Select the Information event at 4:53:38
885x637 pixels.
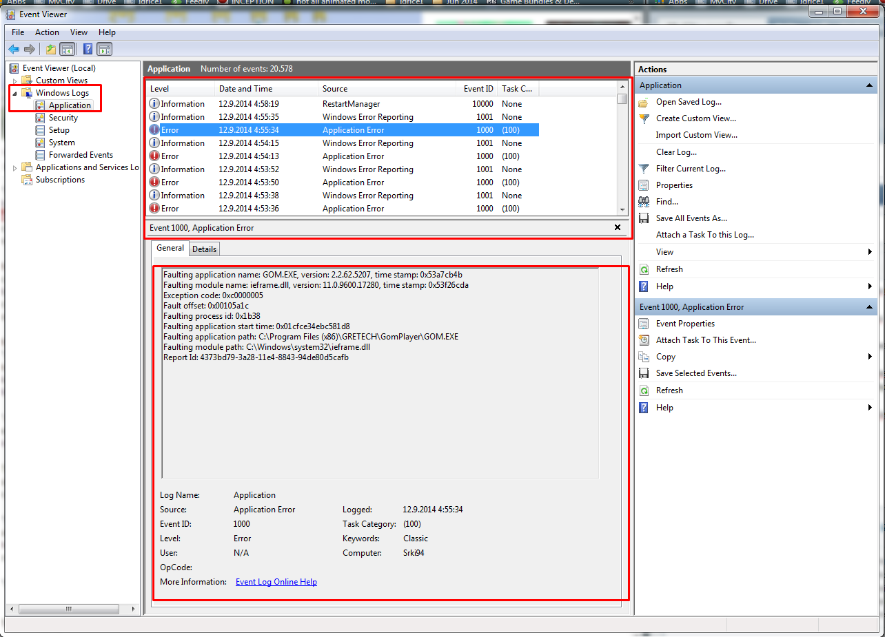(343, 196)
